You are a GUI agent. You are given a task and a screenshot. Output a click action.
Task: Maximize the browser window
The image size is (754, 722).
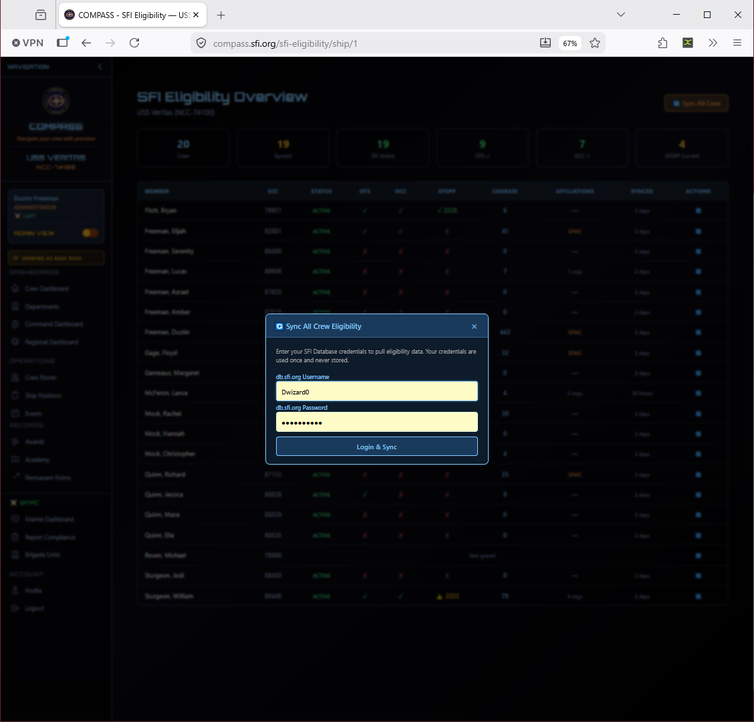point(707,15)
